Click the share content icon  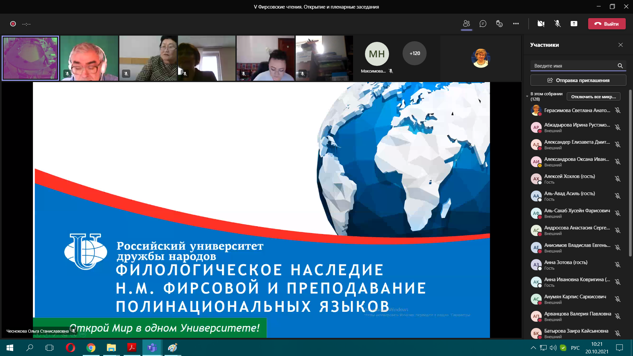(x=574, y=24)
